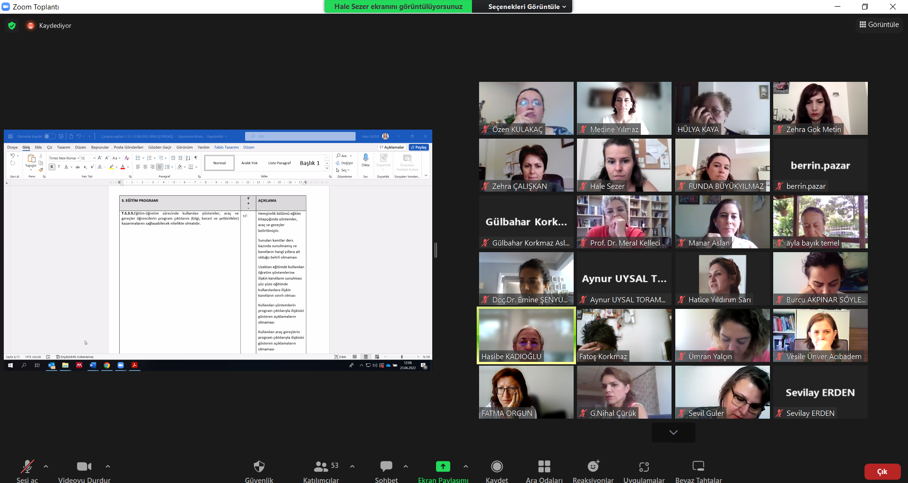Open the Sohbet chat panel

pyautogui.click(x=386, y=471)
